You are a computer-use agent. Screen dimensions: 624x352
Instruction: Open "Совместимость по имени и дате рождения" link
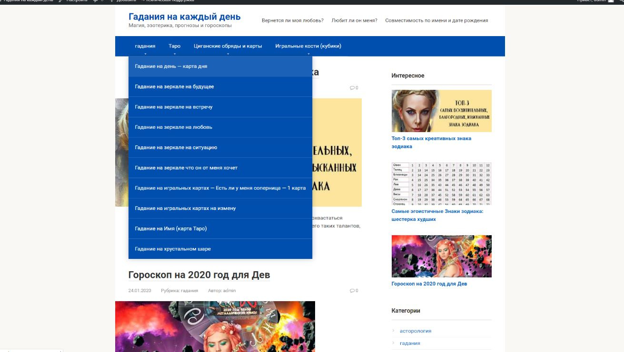(436, 20)
